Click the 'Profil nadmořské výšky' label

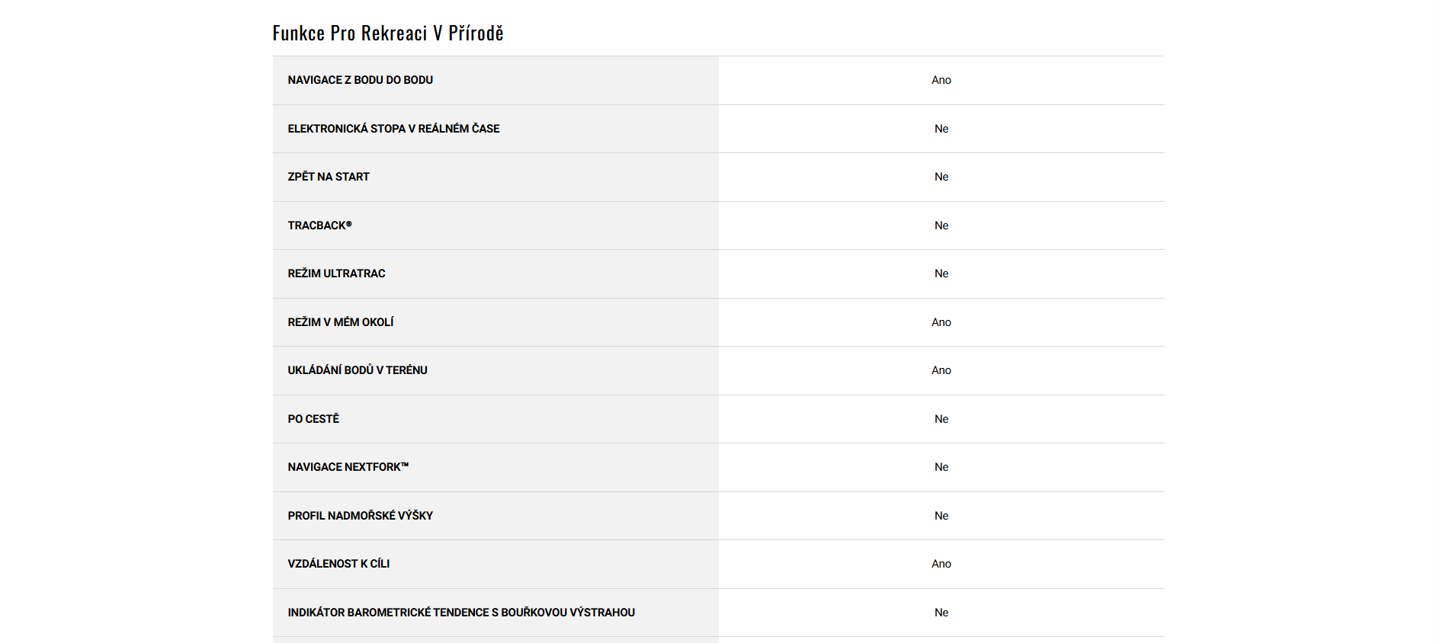[x=360, y=516]
